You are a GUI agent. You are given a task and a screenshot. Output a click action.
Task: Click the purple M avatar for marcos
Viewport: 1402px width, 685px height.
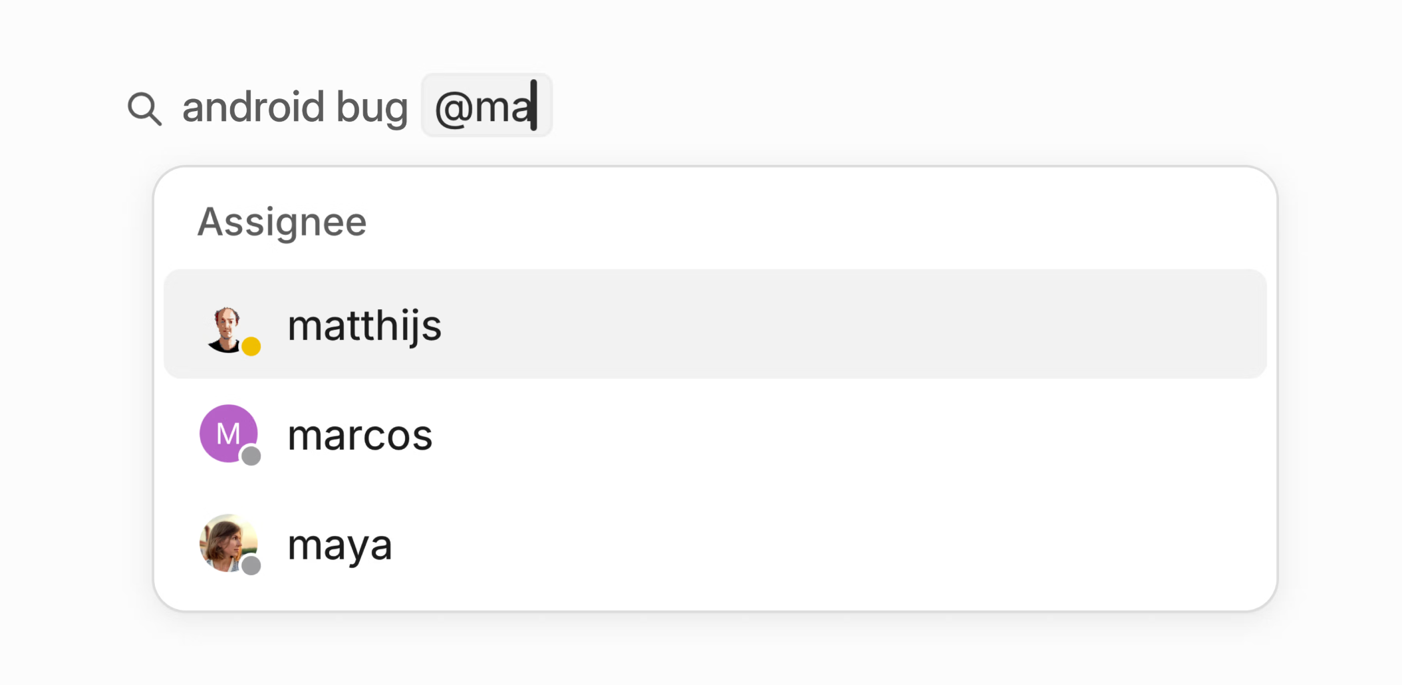click(229, 435)
